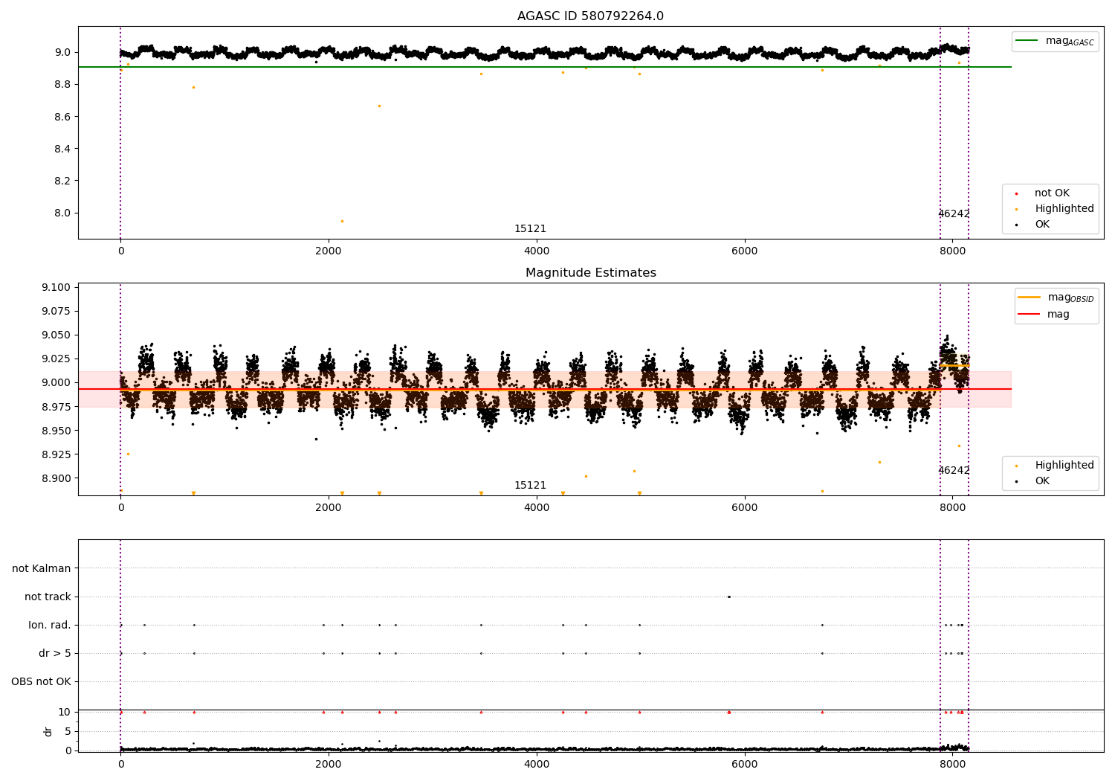This screenshot has width=1115, height=781.
Task: Click the Magnitude Estimates plot title
Action: (x=590, y=273)
